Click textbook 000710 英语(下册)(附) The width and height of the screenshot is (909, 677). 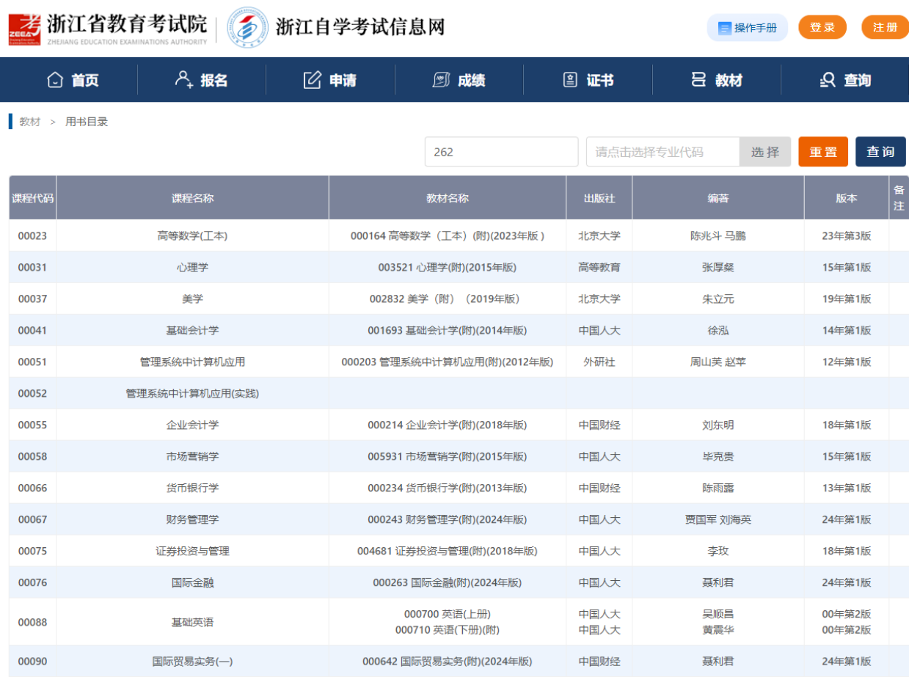pos(448,629)
